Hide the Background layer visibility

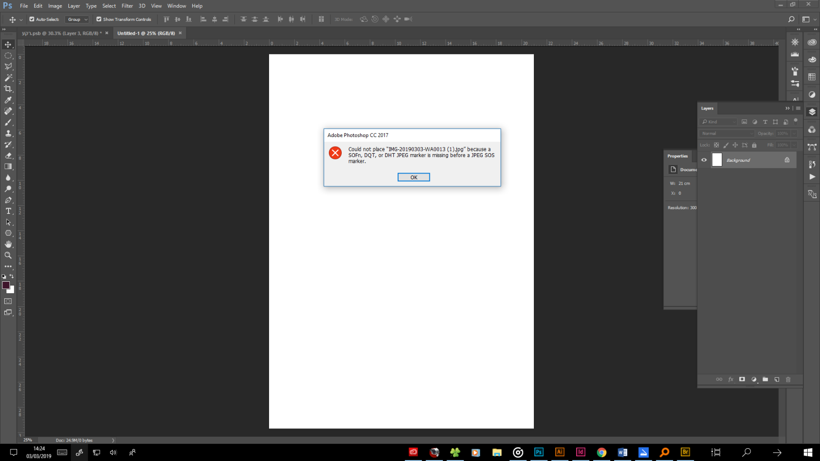[x=704, y=160]
